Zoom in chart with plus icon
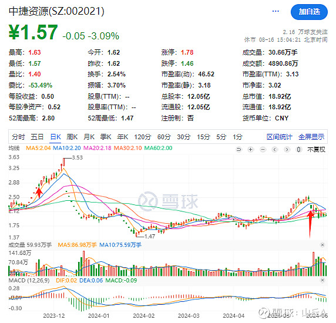This screenshot has height=323, width=336. (250, 149)
